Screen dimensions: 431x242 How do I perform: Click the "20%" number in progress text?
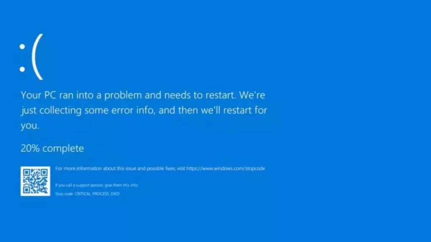pos(30,148)
